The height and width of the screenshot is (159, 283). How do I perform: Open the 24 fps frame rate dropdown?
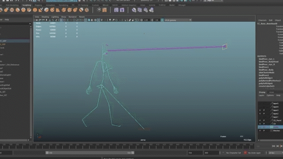click(275, 153)
